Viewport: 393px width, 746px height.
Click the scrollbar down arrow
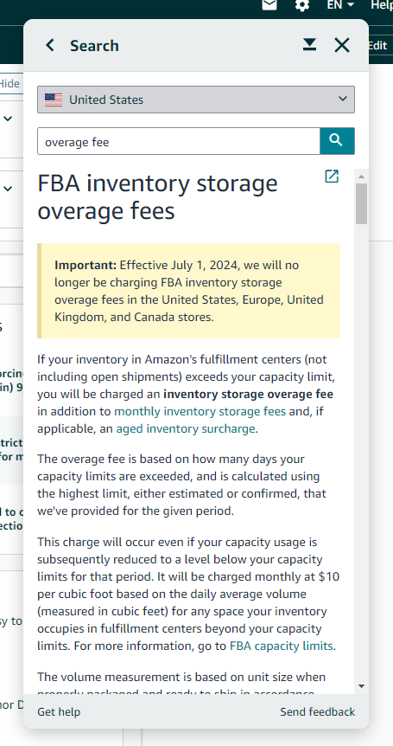pyautogui.click(x=361, y=686)
